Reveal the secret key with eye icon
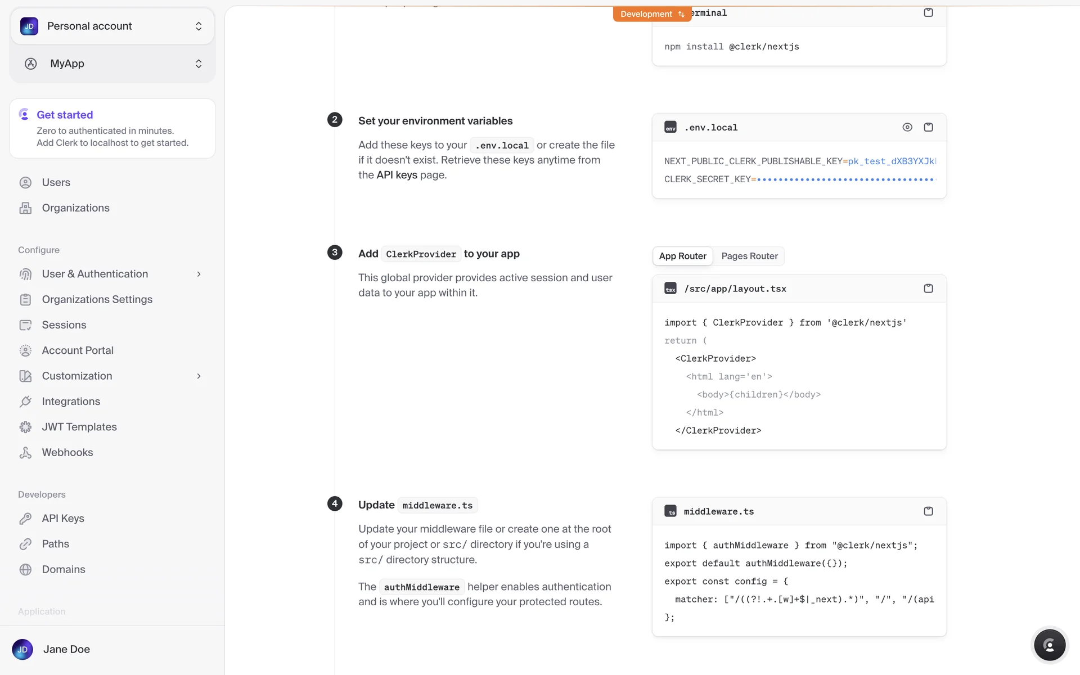Image resolution: width=1080 pixels, height=675 pixels. click(907, 127)
